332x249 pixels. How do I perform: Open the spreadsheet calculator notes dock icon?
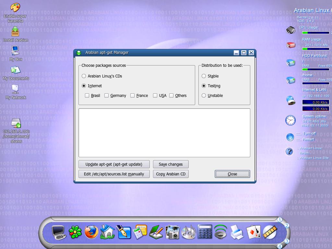140,232
